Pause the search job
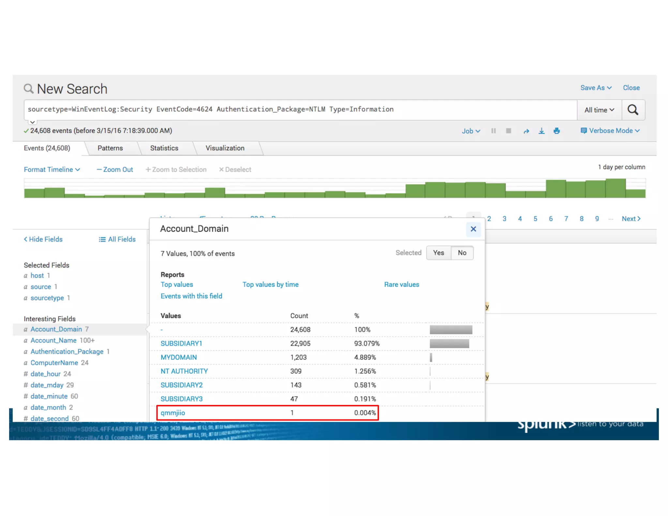The image size is (668, 516). (493, 131)
